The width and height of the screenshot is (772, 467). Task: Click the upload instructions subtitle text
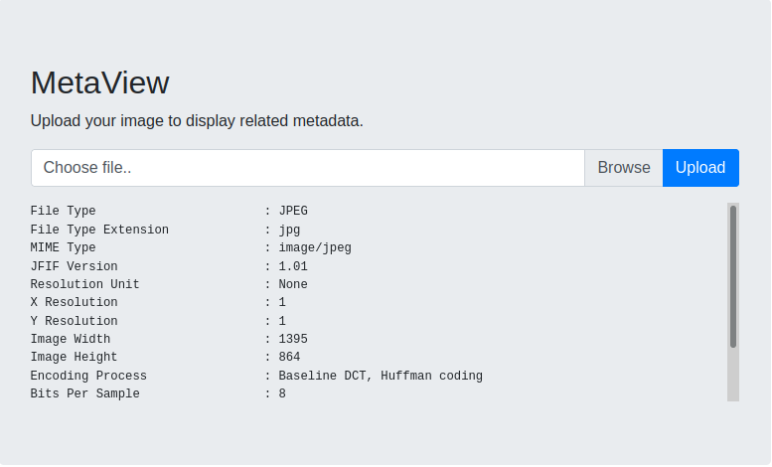coord(197,121)
